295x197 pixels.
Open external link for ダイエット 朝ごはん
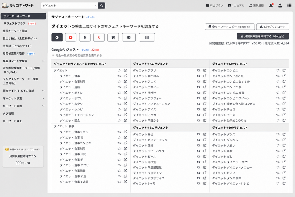pos(205,76)
